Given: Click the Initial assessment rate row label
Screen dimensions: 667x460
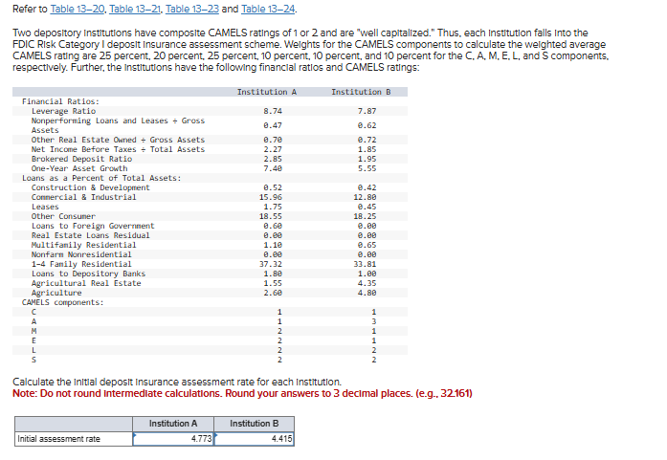Looking at the screenshot, I should point(58,439).
